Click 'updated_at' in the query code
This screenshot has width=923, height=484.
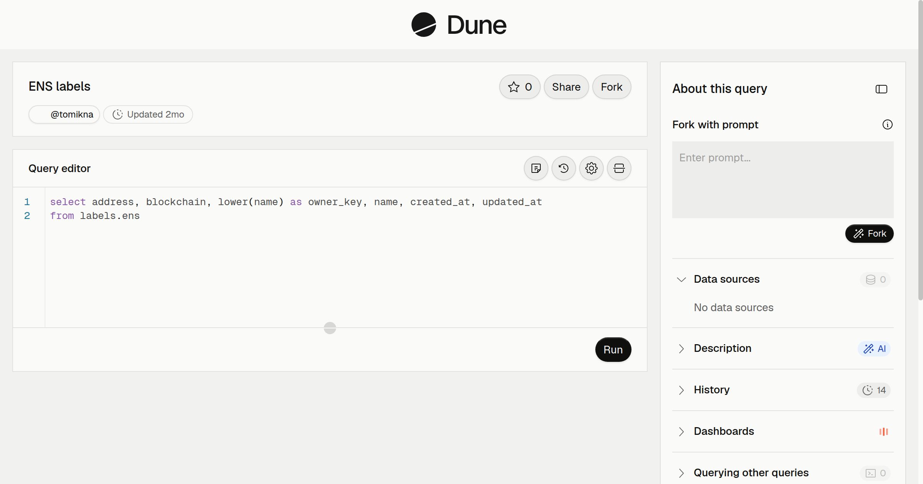[x=512, y=202]
